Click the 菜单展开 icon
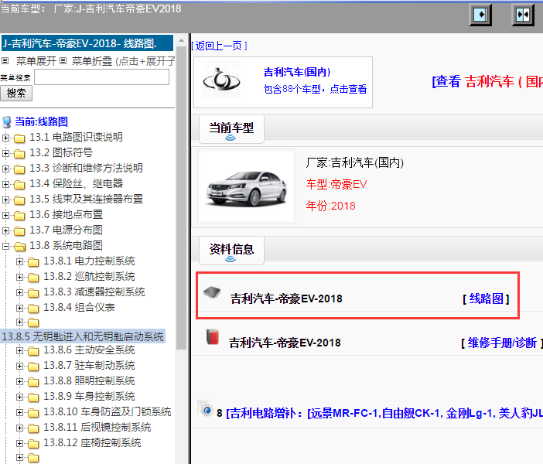The height and width of the screenshot is (464, 543). click(x=5, y=61)
